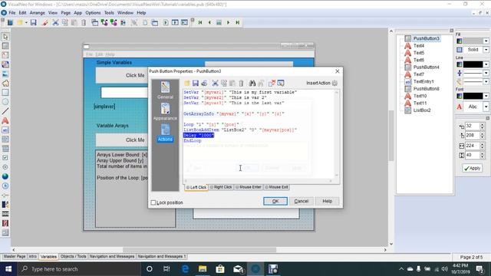Click the save icon in action editor toolbar
491x276 pixels.
tap(196, 83)
